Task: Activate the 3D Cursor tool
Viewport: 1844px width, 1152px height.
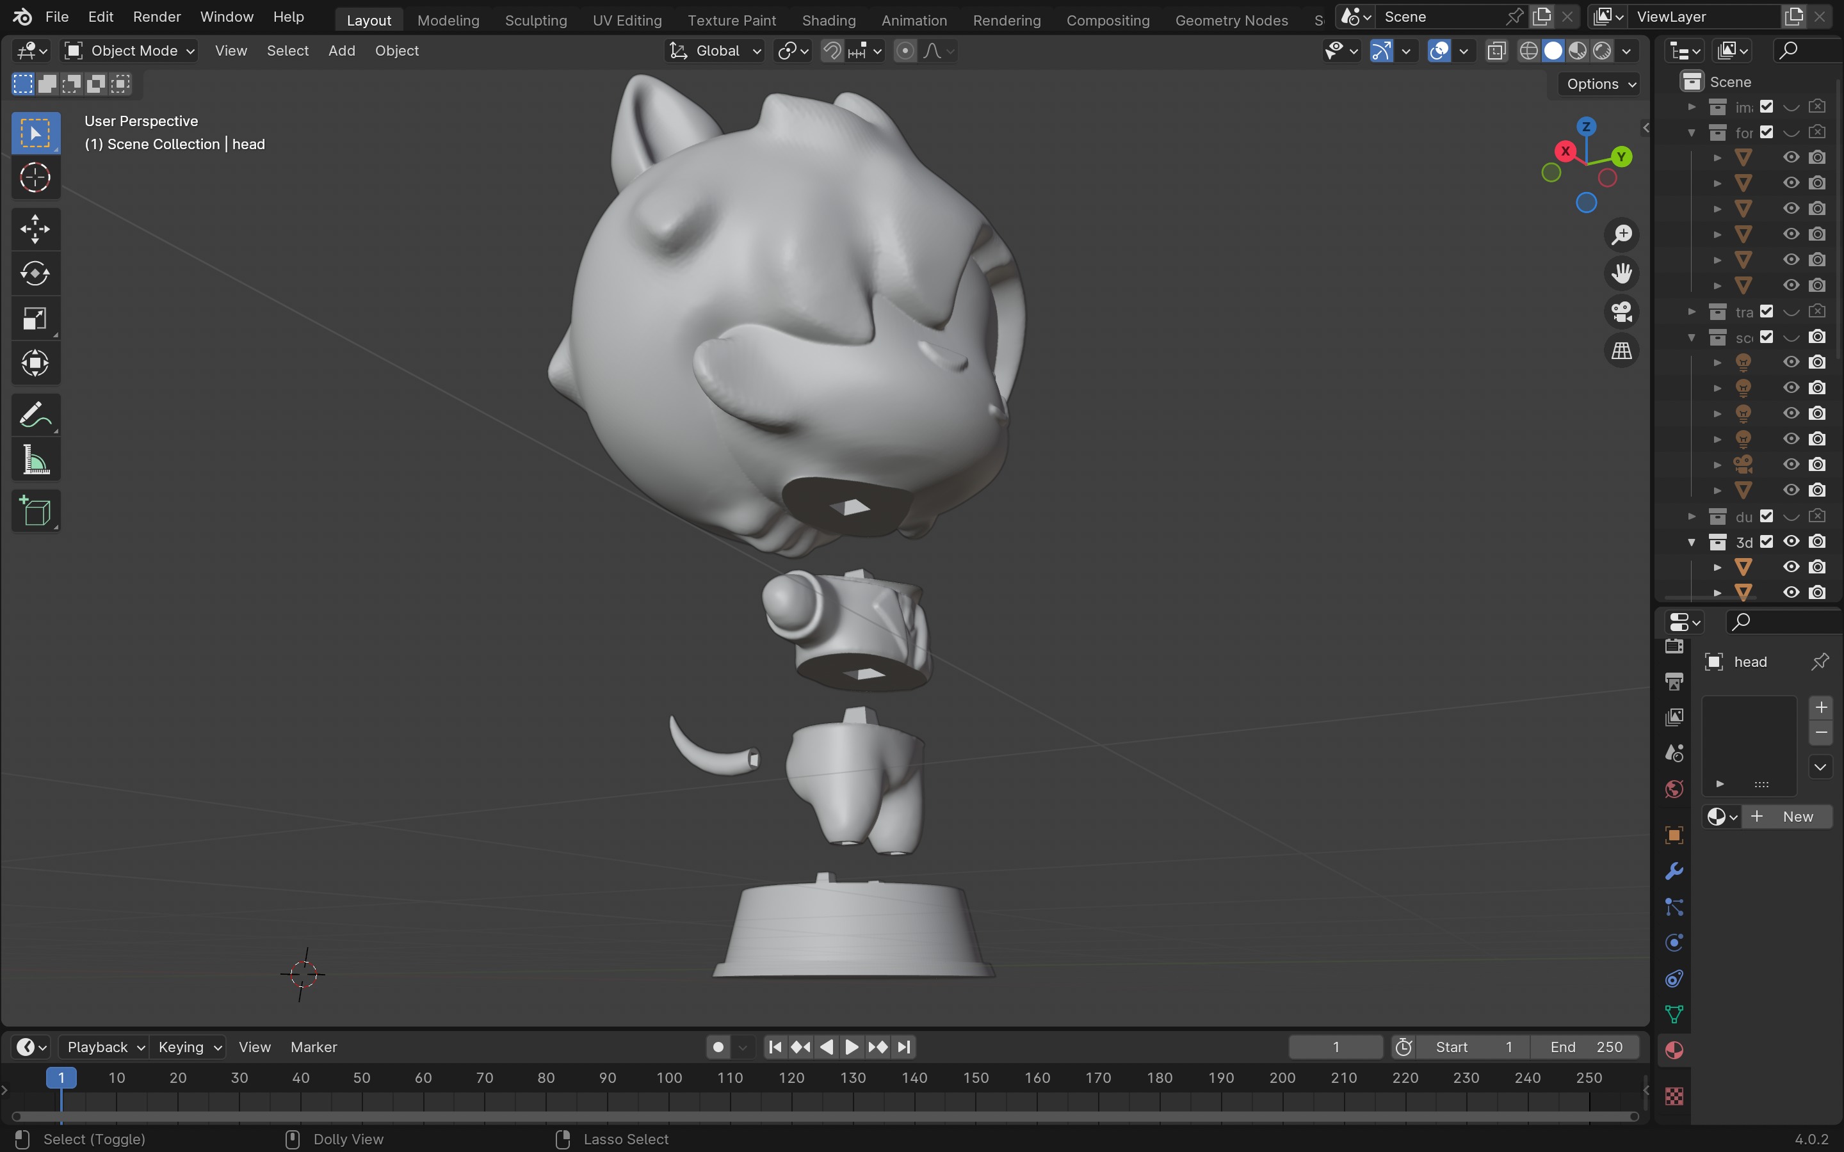Action: pyautogui.click(x=35, y=179)
